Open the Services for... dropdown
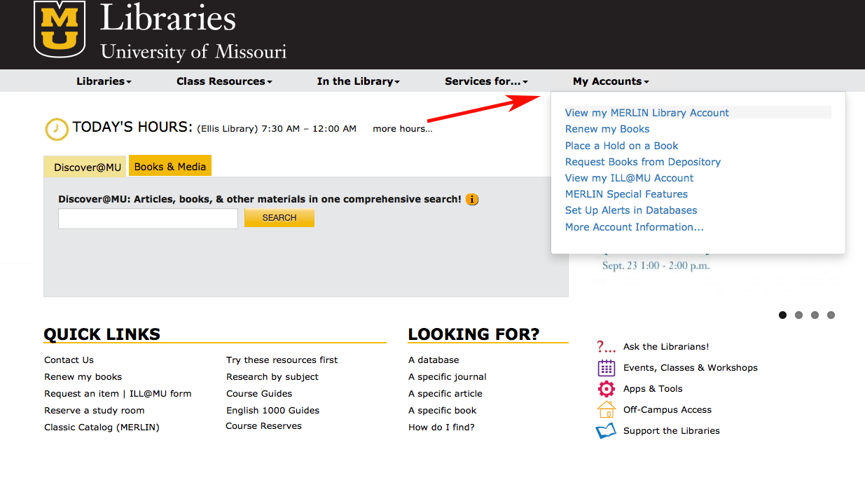Image resolution: width=865 pixels, height=492 pixels. (x=485, y=81)
